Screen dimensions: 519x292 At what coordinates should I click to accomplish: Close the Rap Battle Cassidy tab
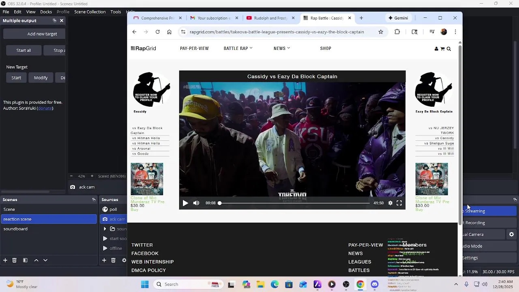tap(350, 18)
